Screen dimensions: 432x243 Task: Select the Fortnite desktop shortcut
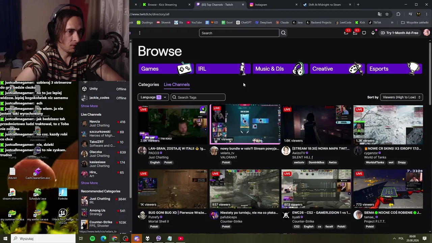click(x=63, y=194)
